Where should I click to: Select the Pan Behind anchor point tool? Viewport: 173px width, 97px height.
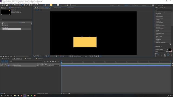point(17,5)
